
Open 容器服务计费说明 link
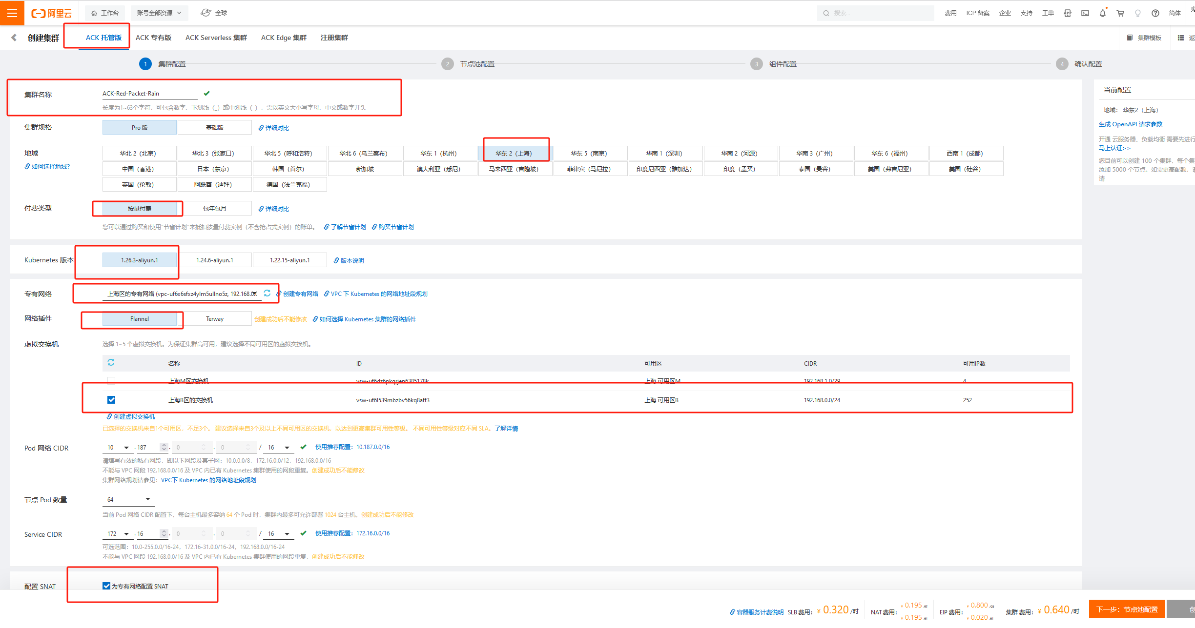coord(757,612)
